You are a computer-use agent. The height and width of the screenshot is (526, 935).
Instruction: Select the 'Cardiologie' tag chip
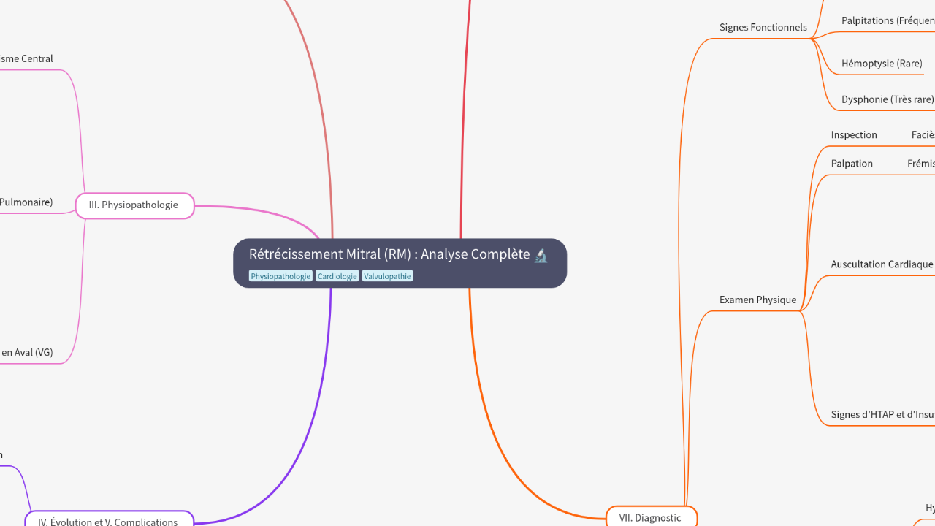coord(337,276)
